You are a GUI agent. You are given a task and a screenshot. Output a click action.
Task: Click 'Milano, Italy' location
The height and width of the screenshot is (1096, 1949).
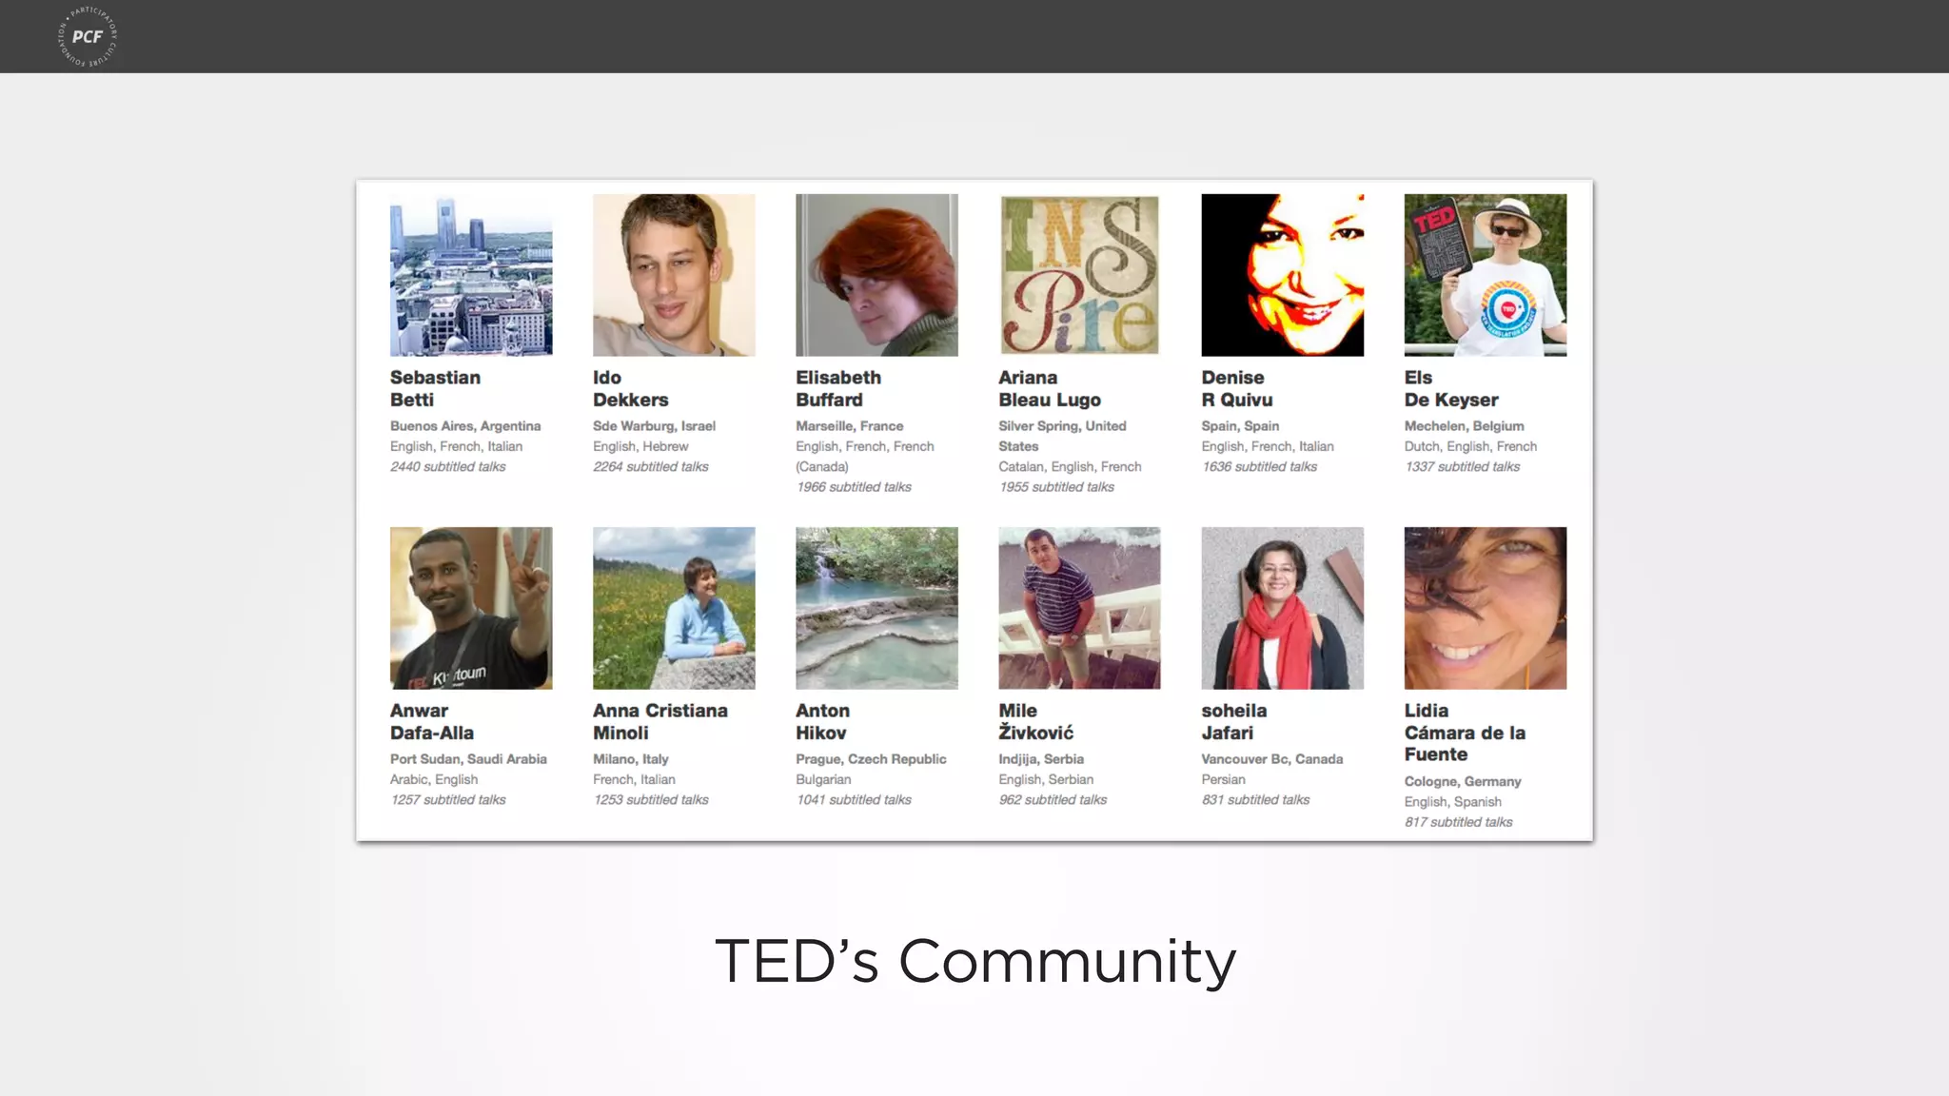point(630,758)
